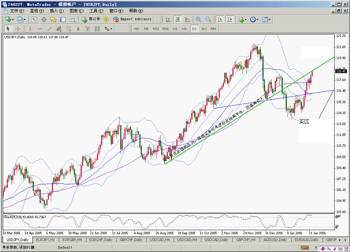
Task: Open the 图表(C) charts menu
Action: tap(77, 11)
